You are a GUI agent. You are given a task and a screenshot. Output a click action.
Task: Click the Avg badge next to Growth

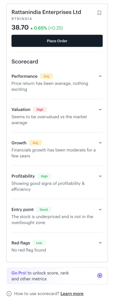(x=35, y=143)
